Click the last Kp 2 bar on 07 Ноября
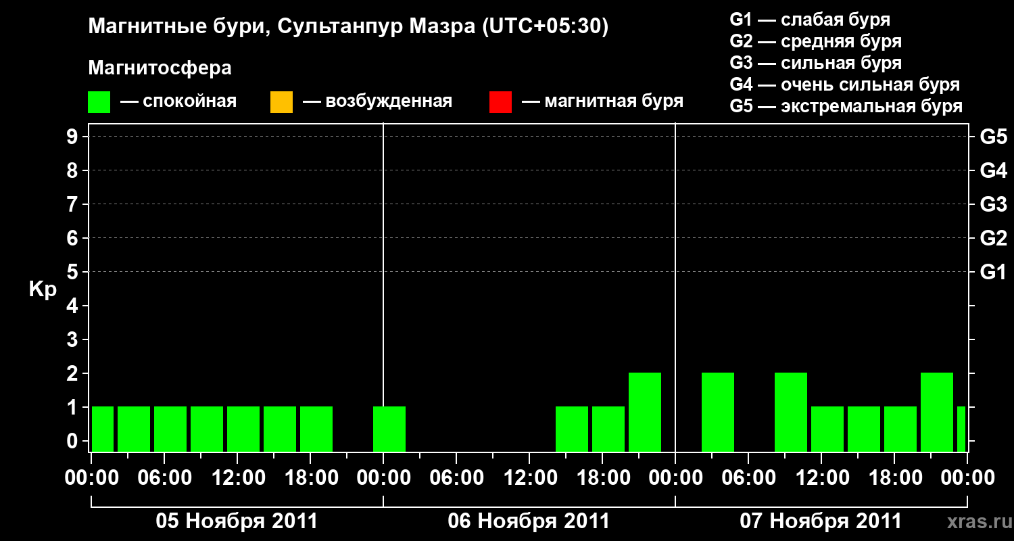The height and width of the screenshot is (541, 1014). click(x=937, y=412)
